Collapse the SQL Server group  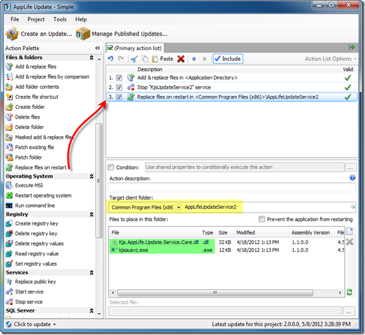tap(91, 311)
